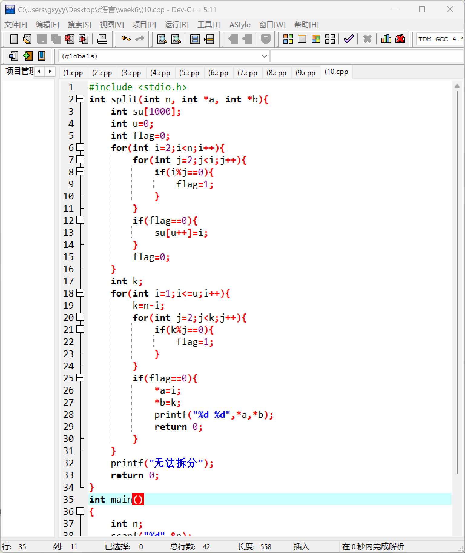
Task: Click the Profile Analysis chart icon
Action: [386, 39]
